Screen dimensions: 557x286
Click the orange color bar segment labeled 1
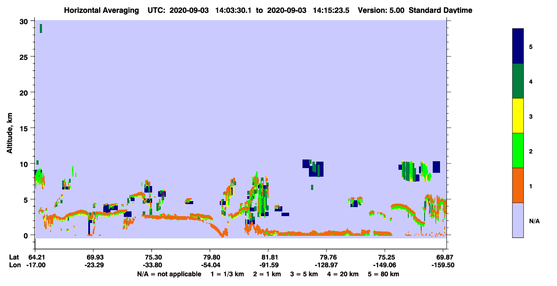coord(518,185)
